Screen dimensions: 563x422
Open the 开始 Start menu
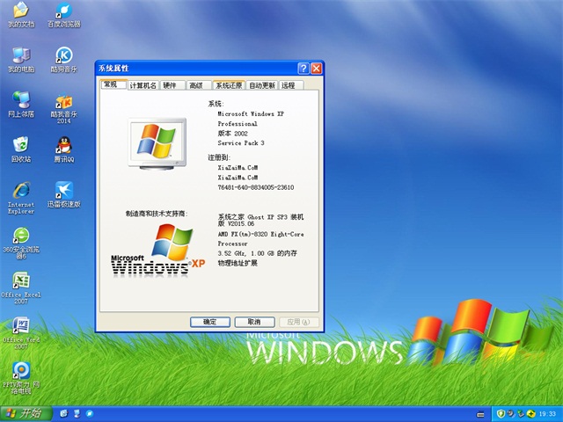click(x=25, y=413)
